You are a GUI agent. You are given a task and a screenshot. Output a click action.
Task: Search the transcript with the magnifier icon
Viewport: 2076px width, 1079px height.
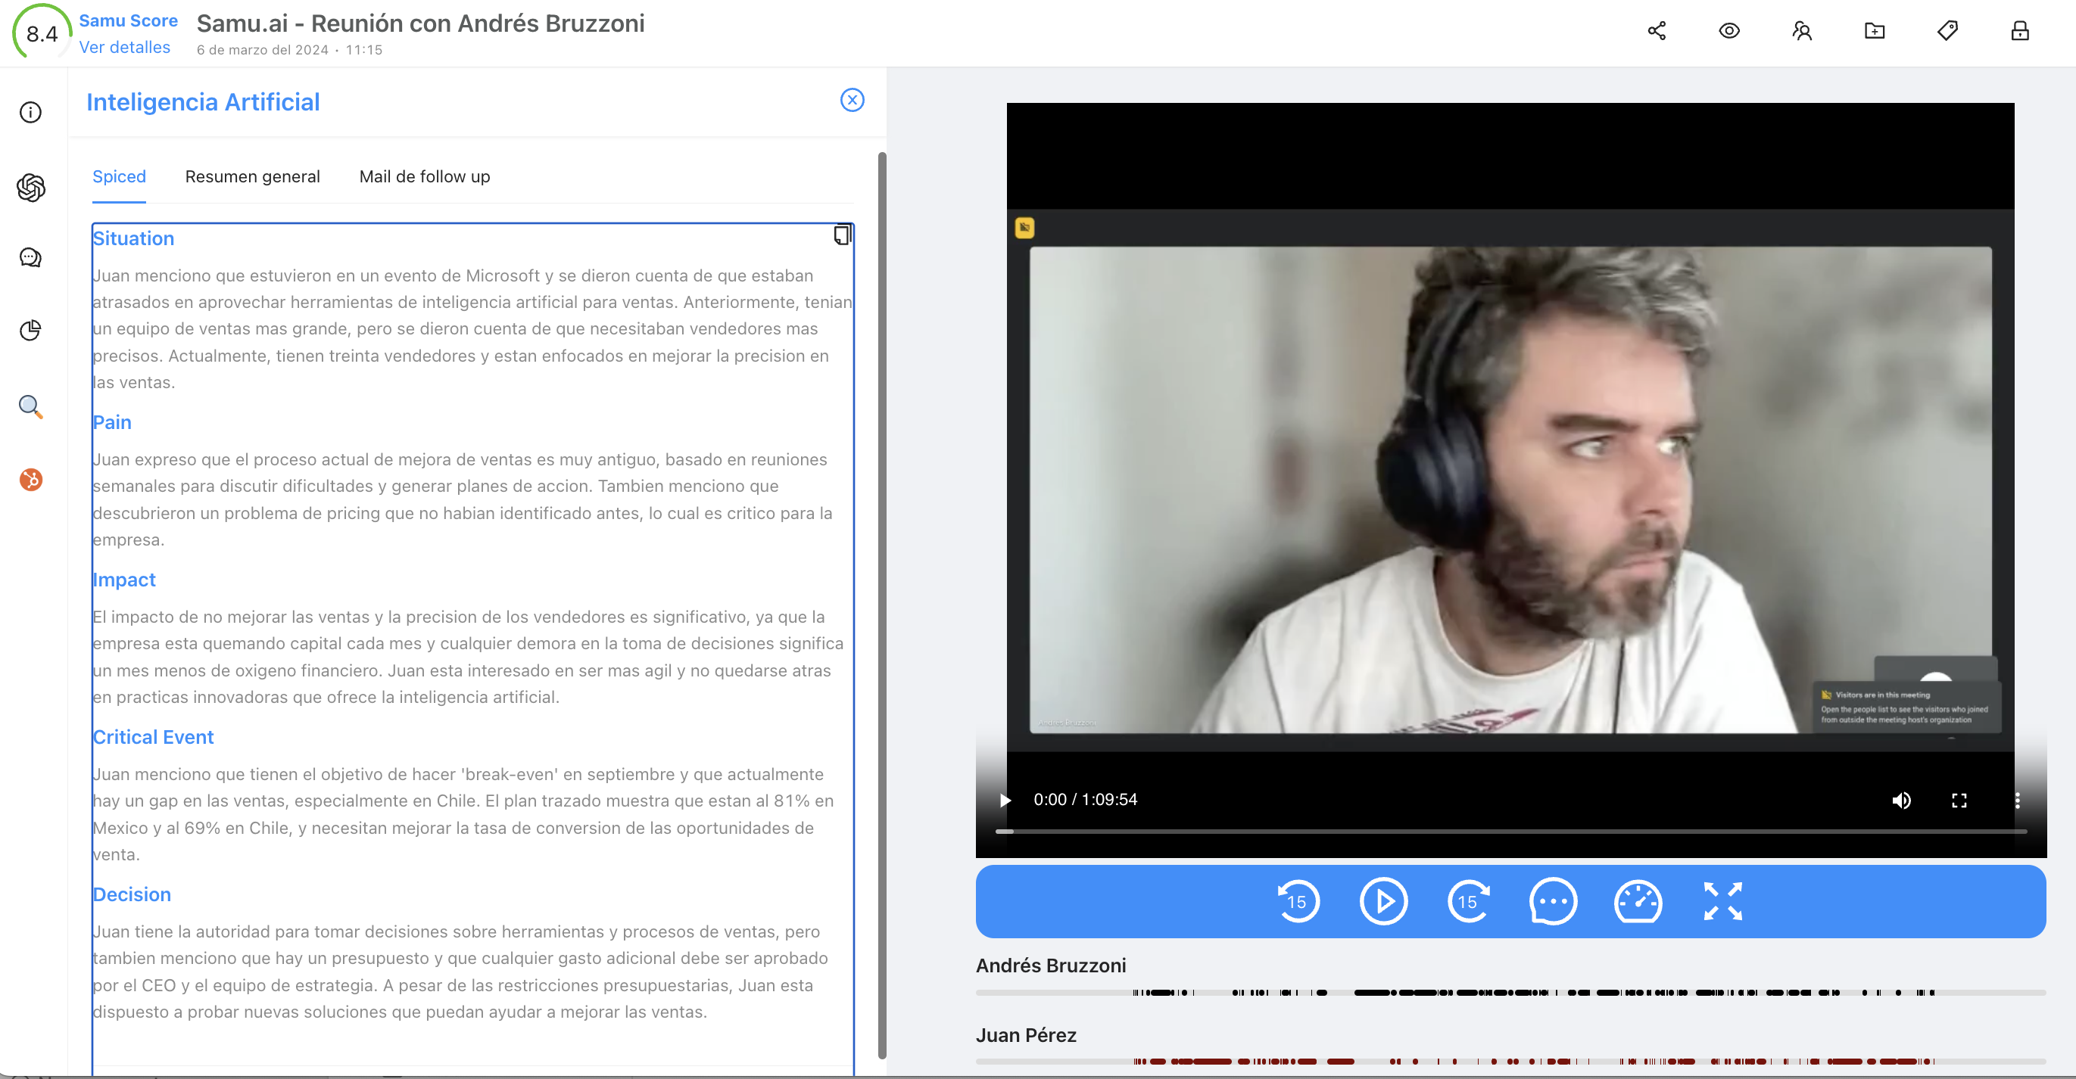pyautogui.click(x=30, y=407)
